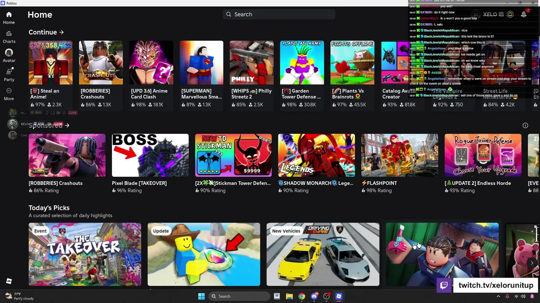Image resolution: width=540 pixels, height=303 pixels.
Task: Click the New Vehicles badge
Action: [286, 231]
